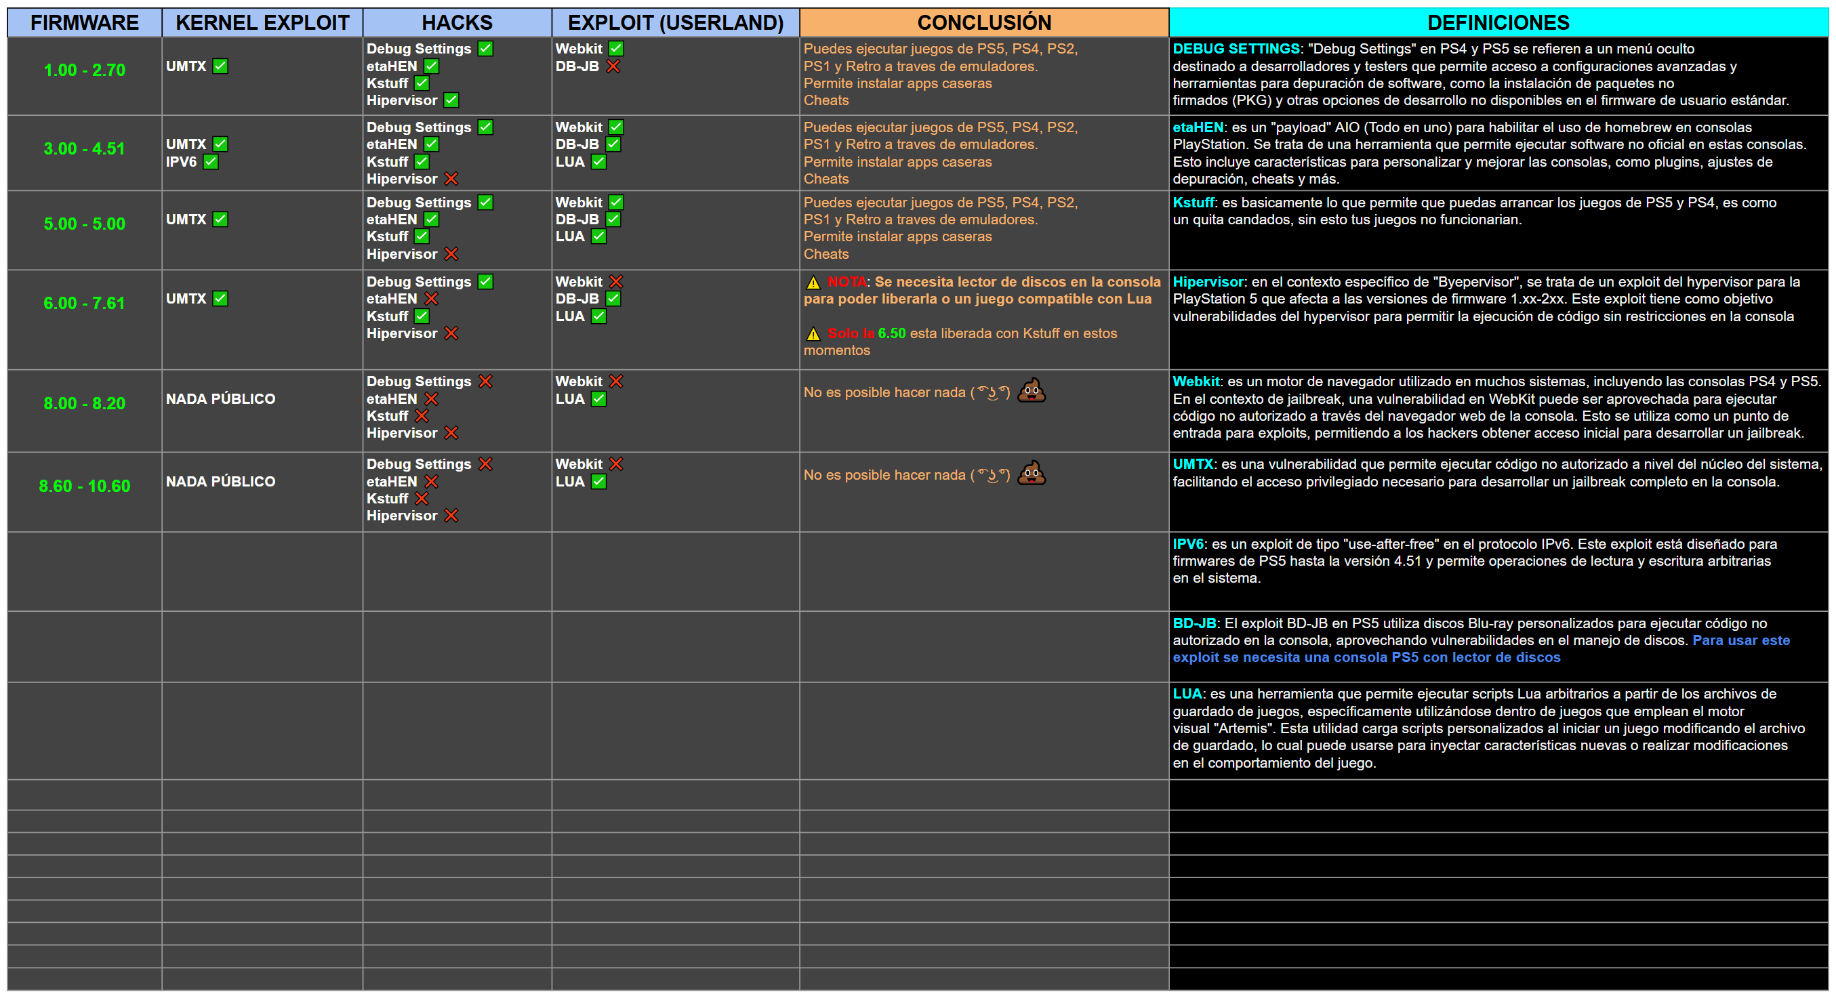This screenshot has width=1836, height=996.
Task: Click the green check beside Kstuff in row 6.00 - 7.61
Action: pos(422,316)
